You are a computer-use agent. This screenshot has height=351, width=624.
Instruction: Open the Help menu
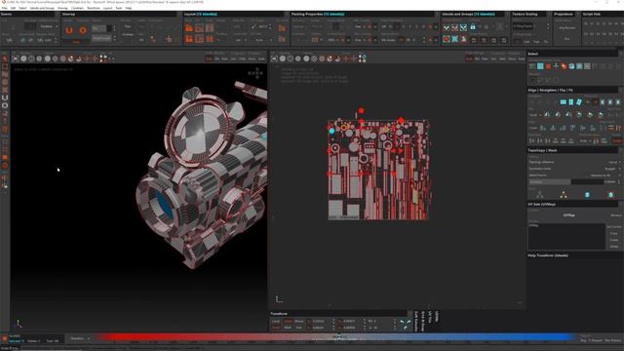pyautogui.click(x=129, y=8)
